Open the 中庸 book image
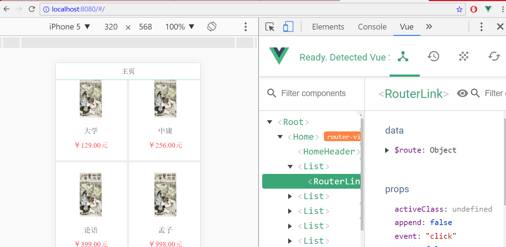This screenshot has width=506, height=247. (x=165, y=99)
